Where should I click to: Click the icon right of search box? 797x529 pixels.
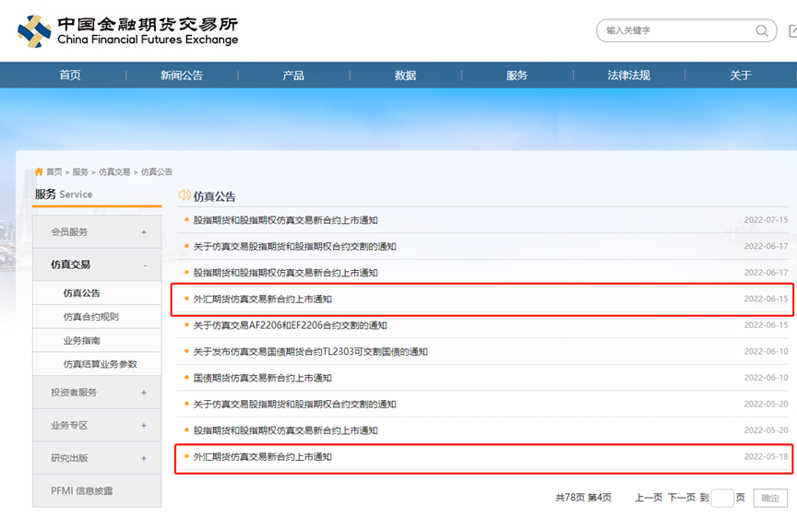click(792, 30)
